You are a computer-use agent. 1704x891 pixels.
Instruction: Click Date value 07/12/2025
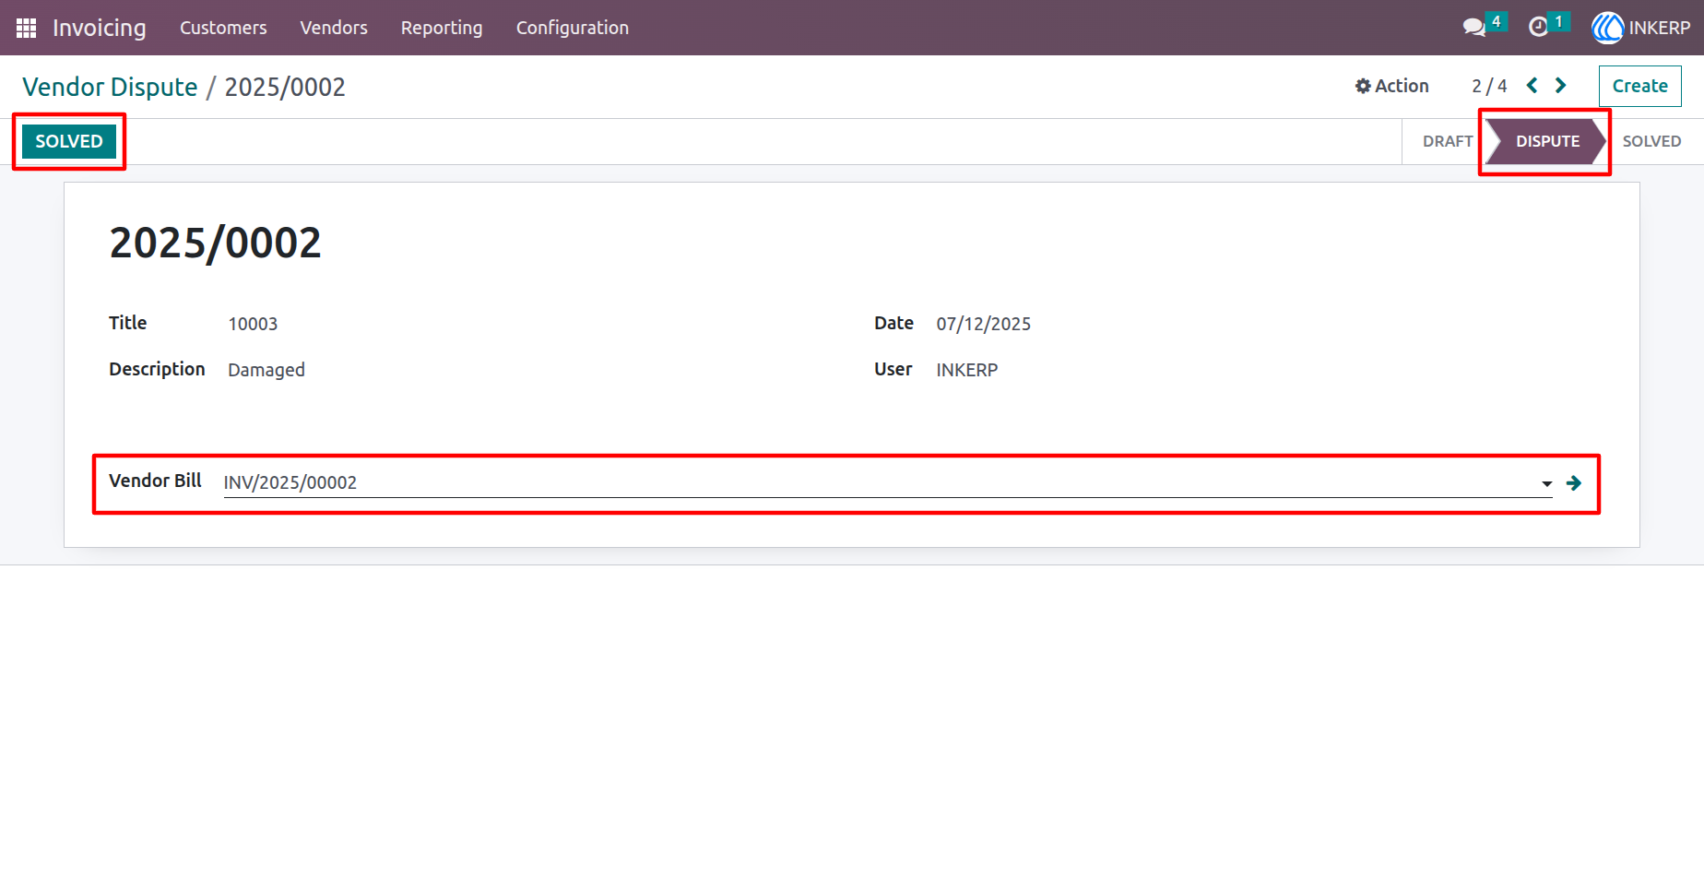[x=984, y=324]
